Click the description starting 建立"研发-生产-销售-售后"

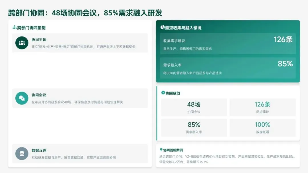point(84,47)
